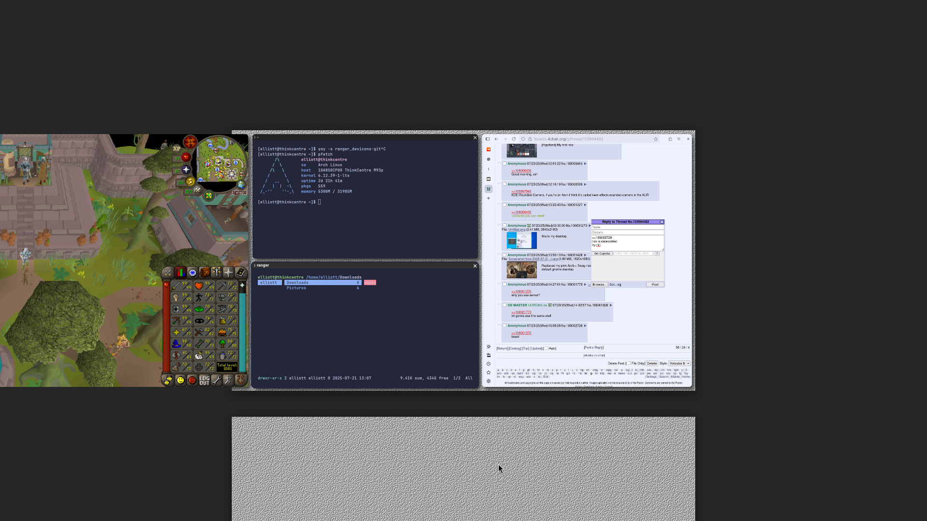927x521 pixels.
Task: Click the [Catalog] link at page bottom
Action: pyautogui.click(x=515, y=348)
